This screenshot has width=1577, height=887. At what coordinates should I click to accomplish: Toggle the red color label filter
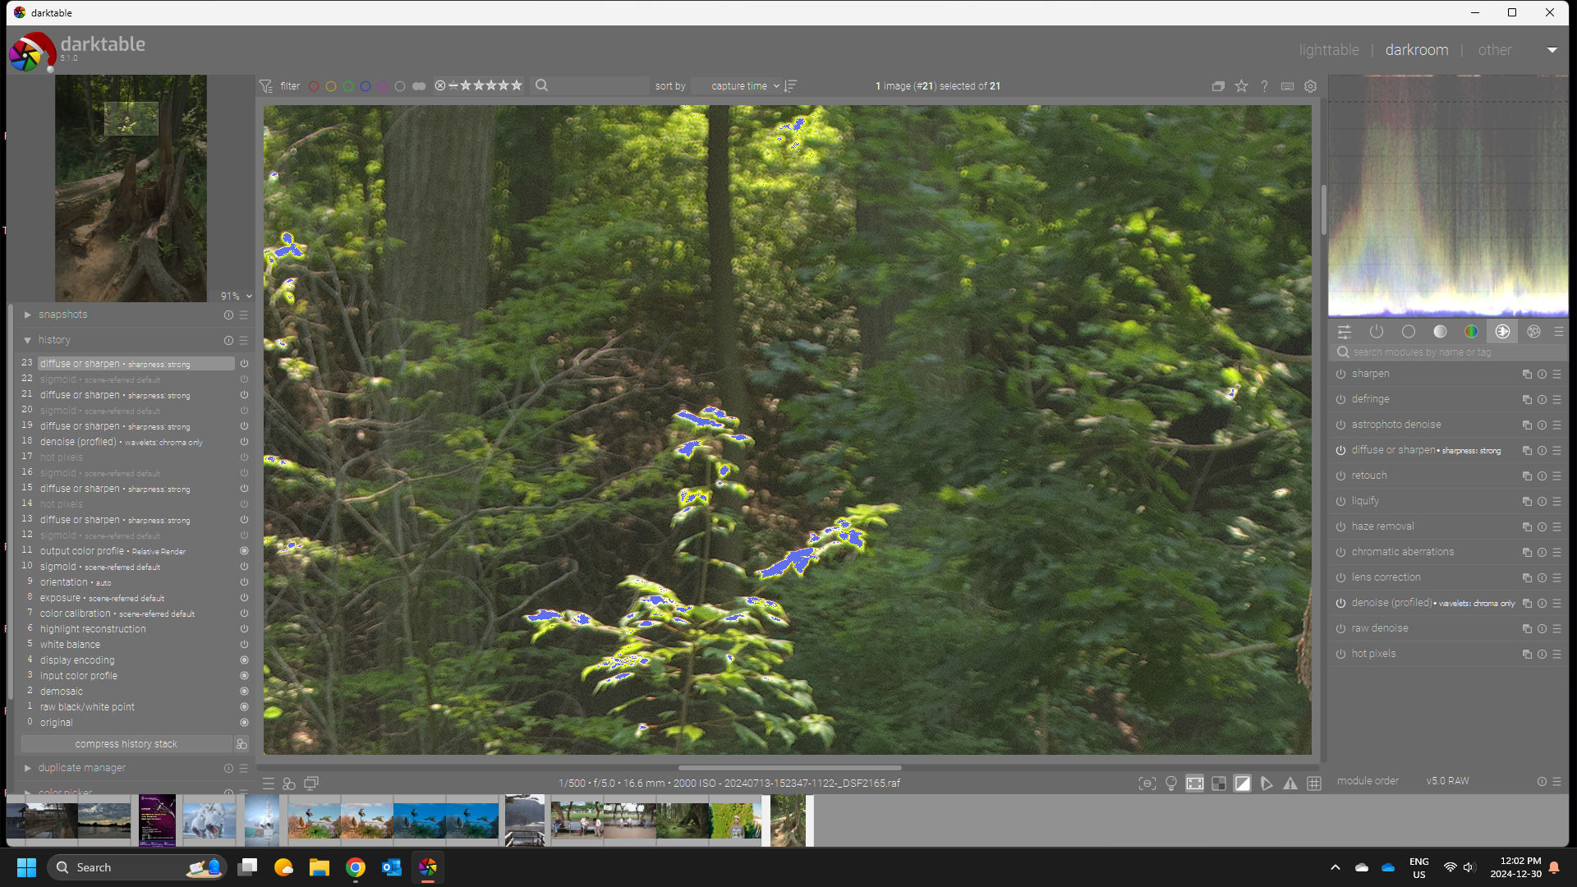[x=314, y=86]
